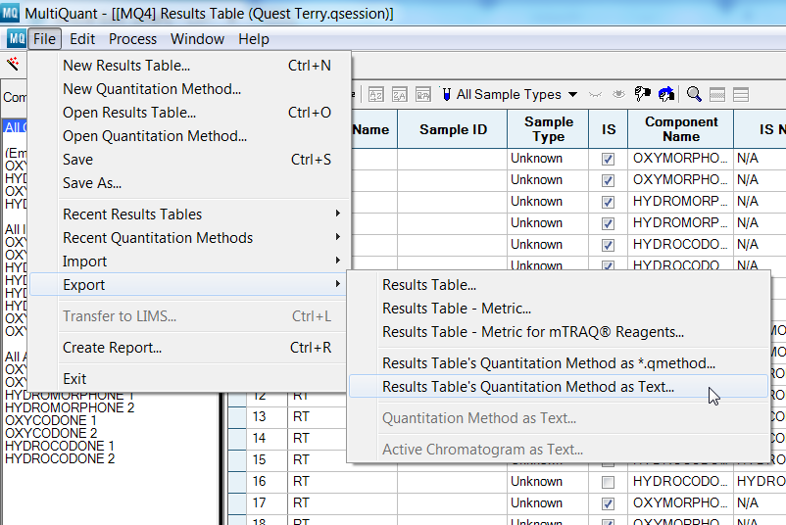Image resolution: width=786 pixels, height=525 pixels.
Task: Open the Window menu
Action: click(197, 38)
